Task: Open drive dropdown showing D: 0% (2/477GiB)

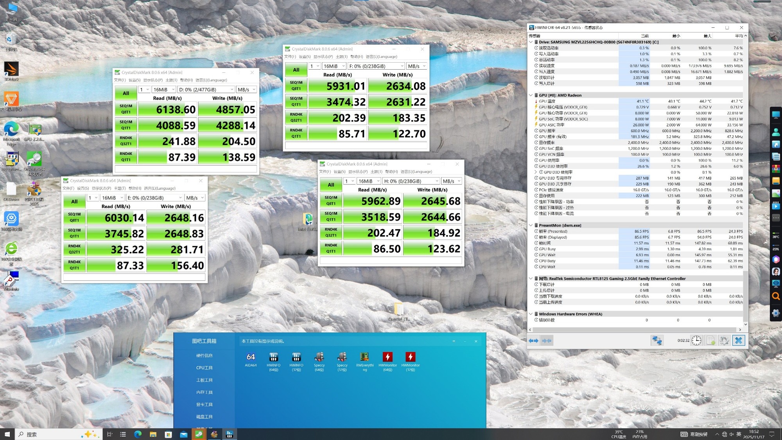Action: [206, 90]
